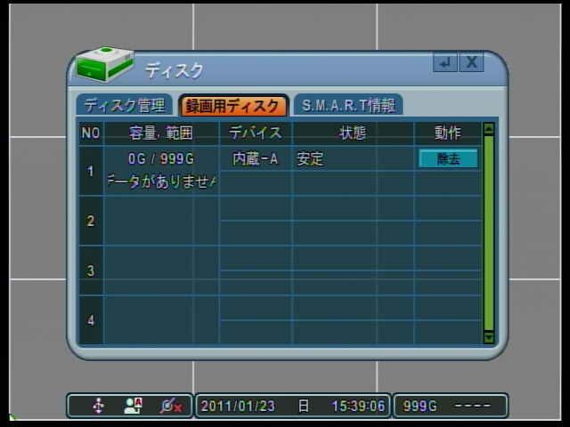Viewport: 570px width, 427px height.
Task: Click the green vertical scrollbar track
Action: 489,233
